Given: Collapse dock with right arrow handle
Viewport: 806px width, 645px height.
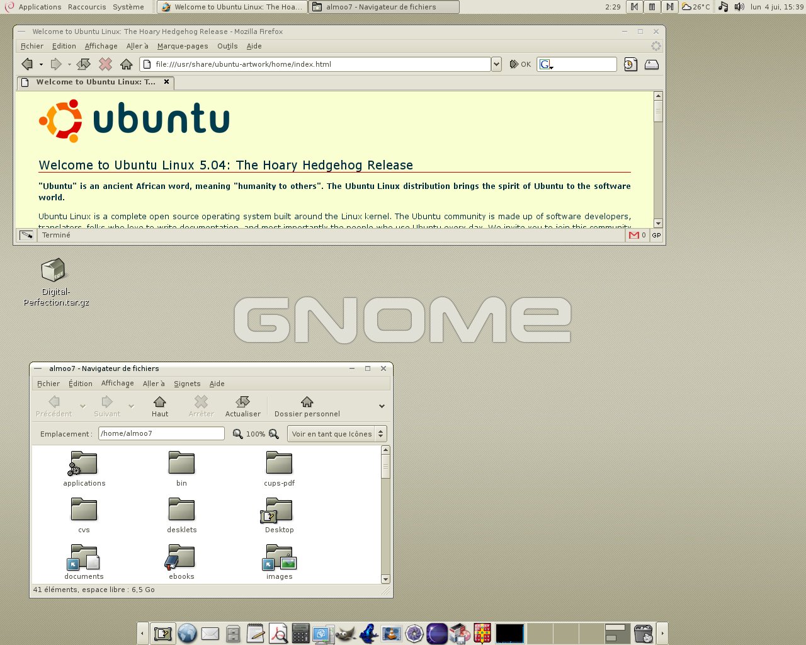Looking at the screenshot, I should coord(662,633).
